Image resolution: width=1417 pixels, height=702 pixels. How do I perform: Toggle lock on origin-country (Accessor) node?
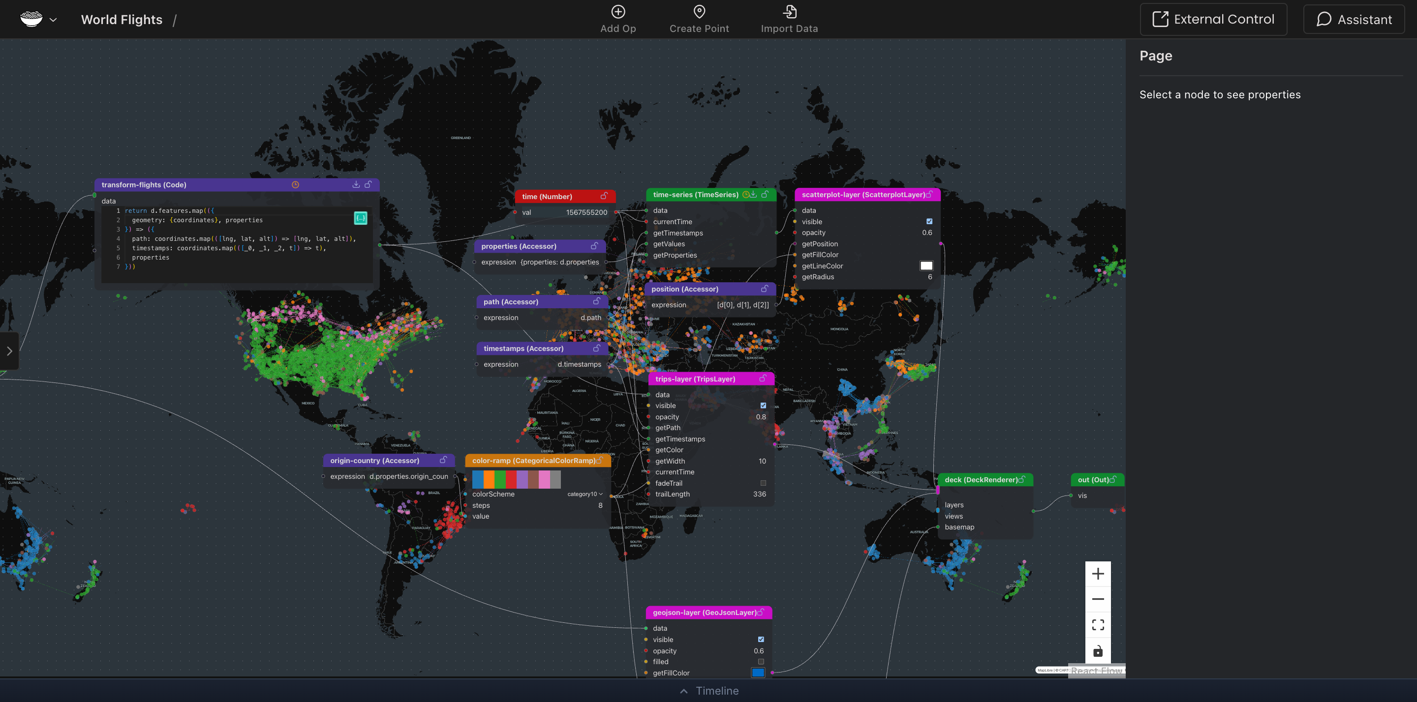pyautogui.click(x=443, y=461)
